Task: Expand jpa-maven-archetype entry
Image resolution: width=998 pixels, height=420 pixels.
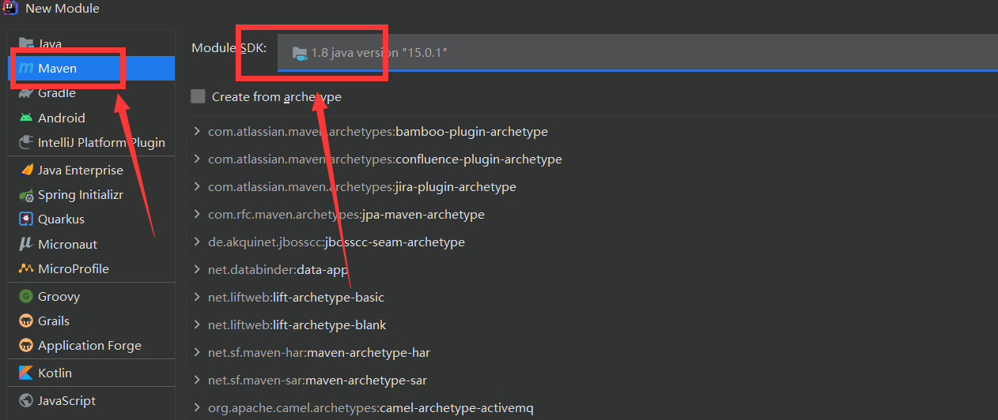Action: [x=197, y=214]
